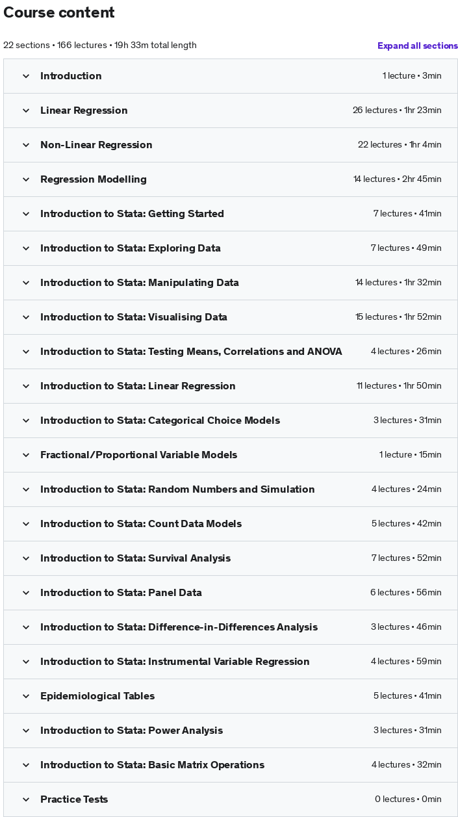Screen dimensions: 458x817
Task: Click the chevron arrow next to Regression Modelling
Action: [26, 179]
